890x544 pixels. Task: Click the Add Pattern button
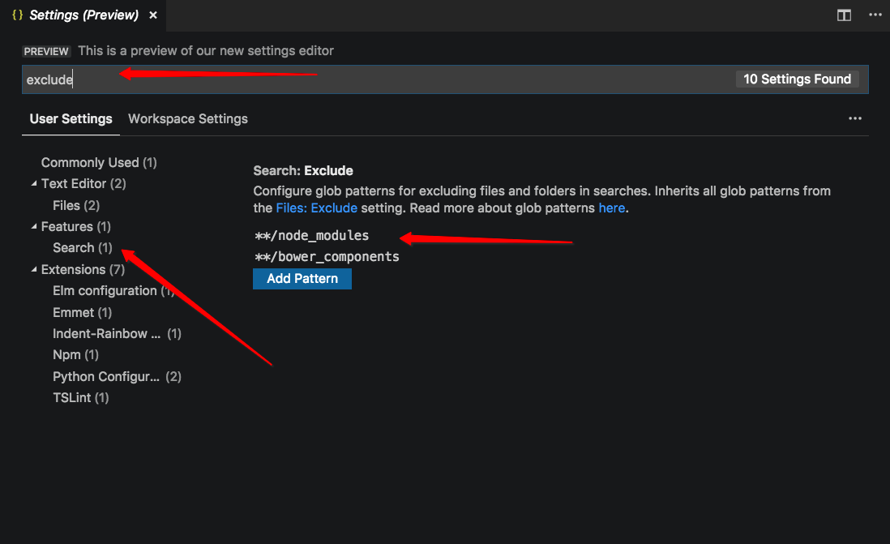(x=302, y=278)
